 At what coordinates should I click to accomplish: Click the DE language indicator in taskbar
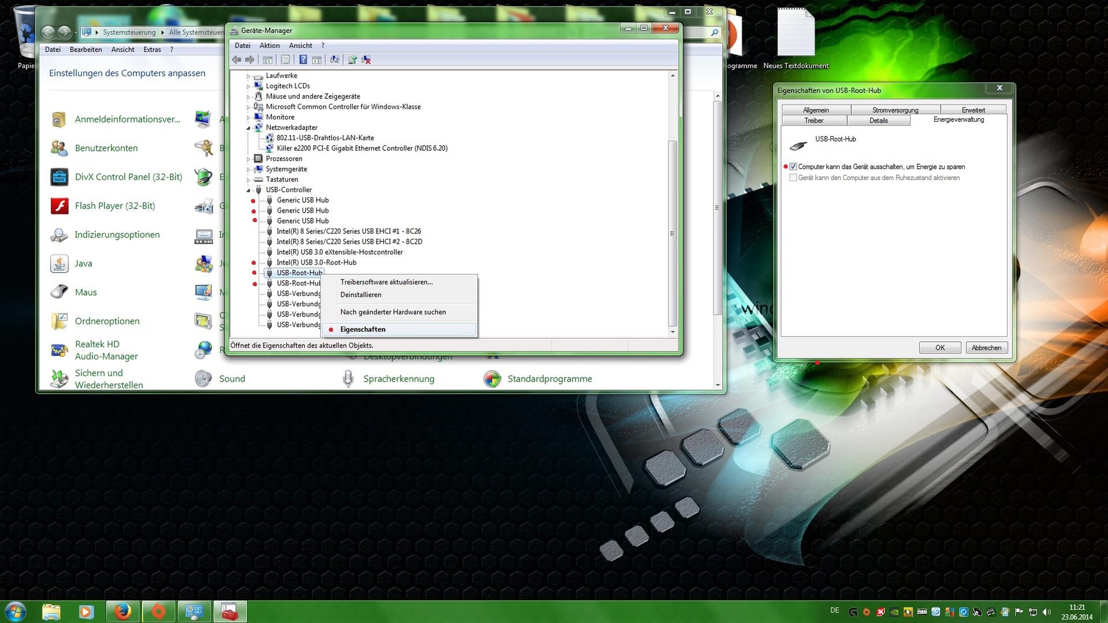[834, 610]
